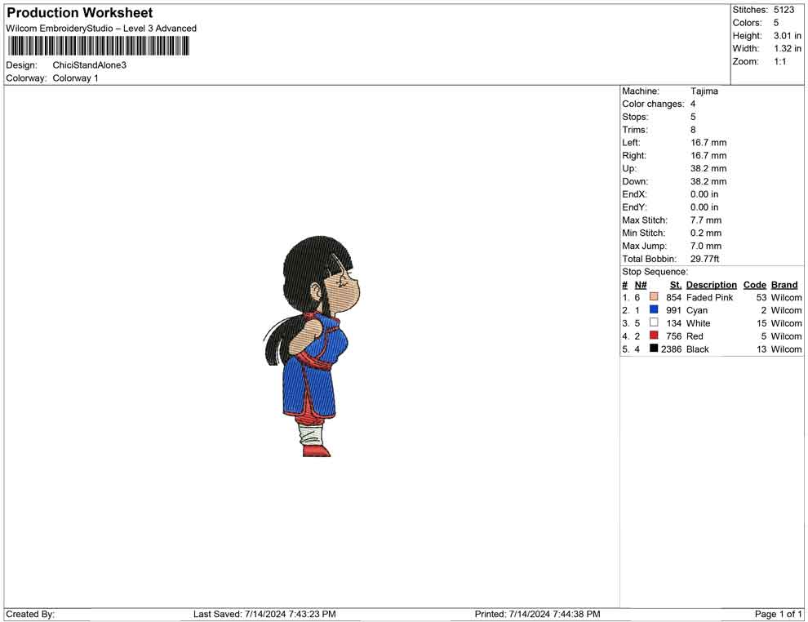Click the EndX value 0.00 in
Viewport: 808px width, 622px height.
point(704,194)
